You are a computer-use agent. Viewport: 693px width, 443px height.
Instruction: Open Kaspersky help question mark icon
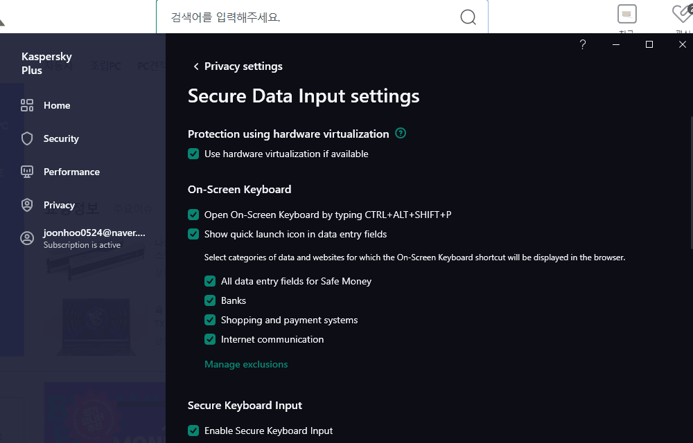click(583, 44)
